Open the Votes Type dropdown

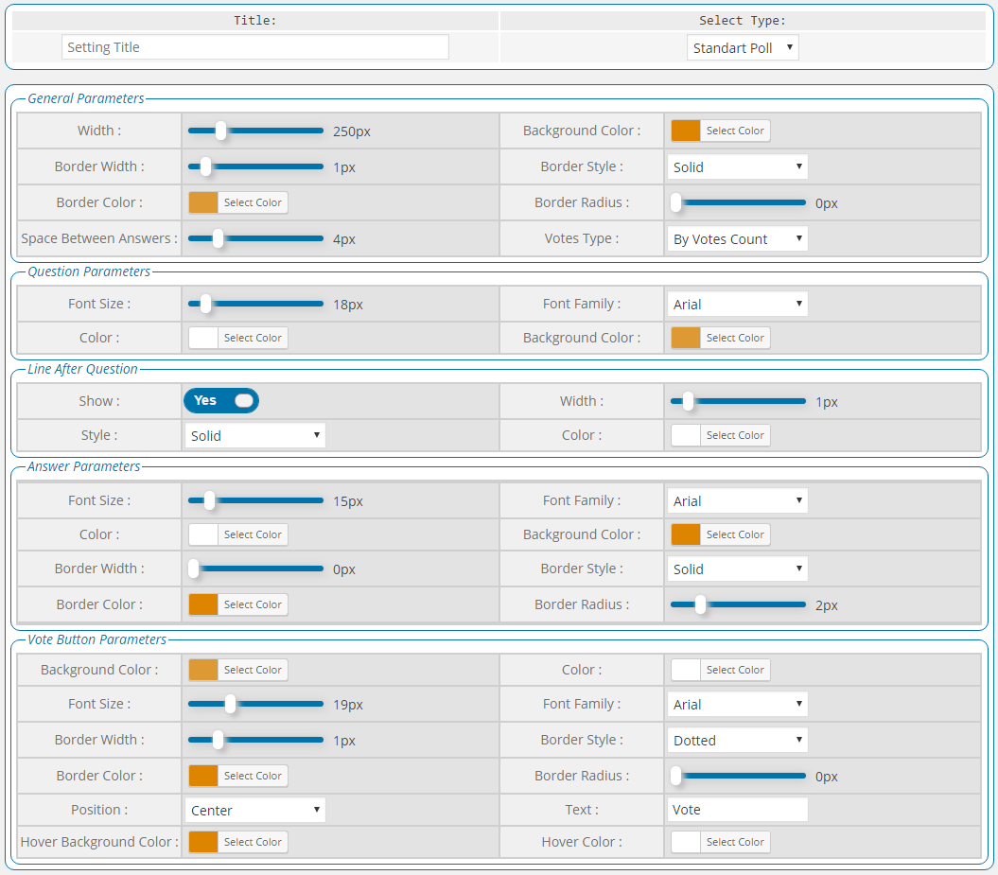(x=738, y=238)
